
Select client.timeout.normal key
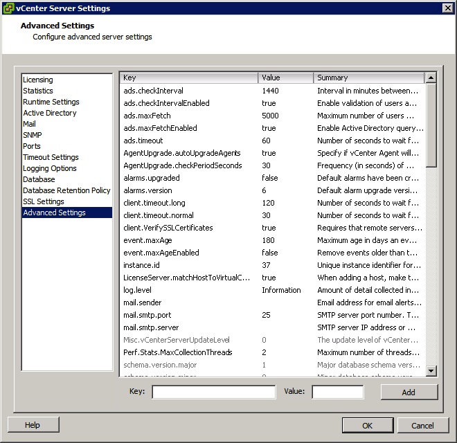click(159, 215)
